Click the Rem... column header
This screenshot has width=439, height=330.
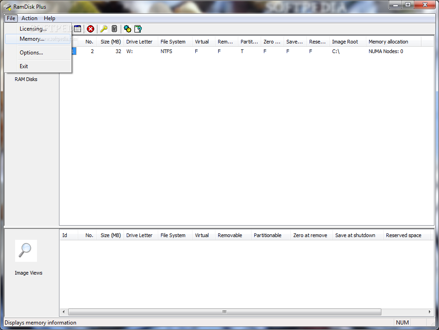click(x=227, y=42)
